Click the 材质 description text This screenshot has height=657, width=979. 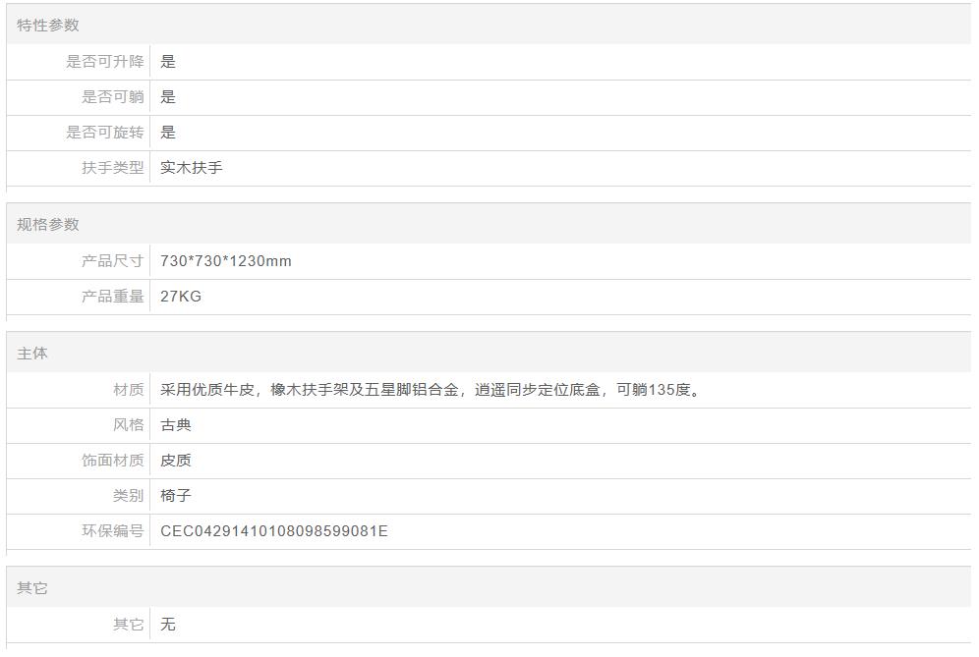[431, 390]
